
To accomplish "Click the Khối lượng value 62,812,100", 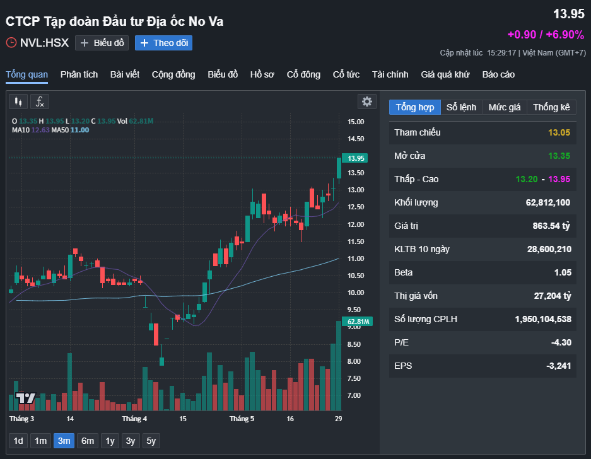I will [548, 203].
